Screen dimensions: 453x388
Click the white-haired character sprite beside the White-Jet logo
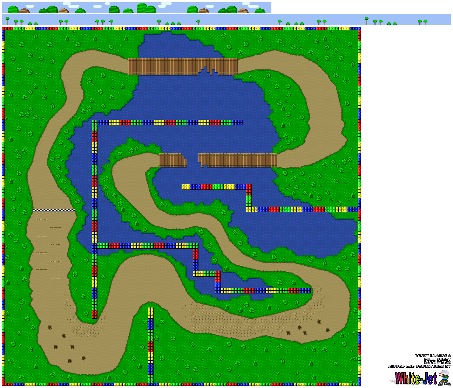(x=444, y=377)
